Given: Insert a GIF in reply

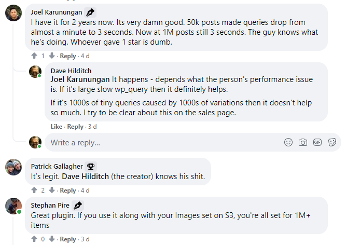Looking at the screenshot, I should pos(317,142).
